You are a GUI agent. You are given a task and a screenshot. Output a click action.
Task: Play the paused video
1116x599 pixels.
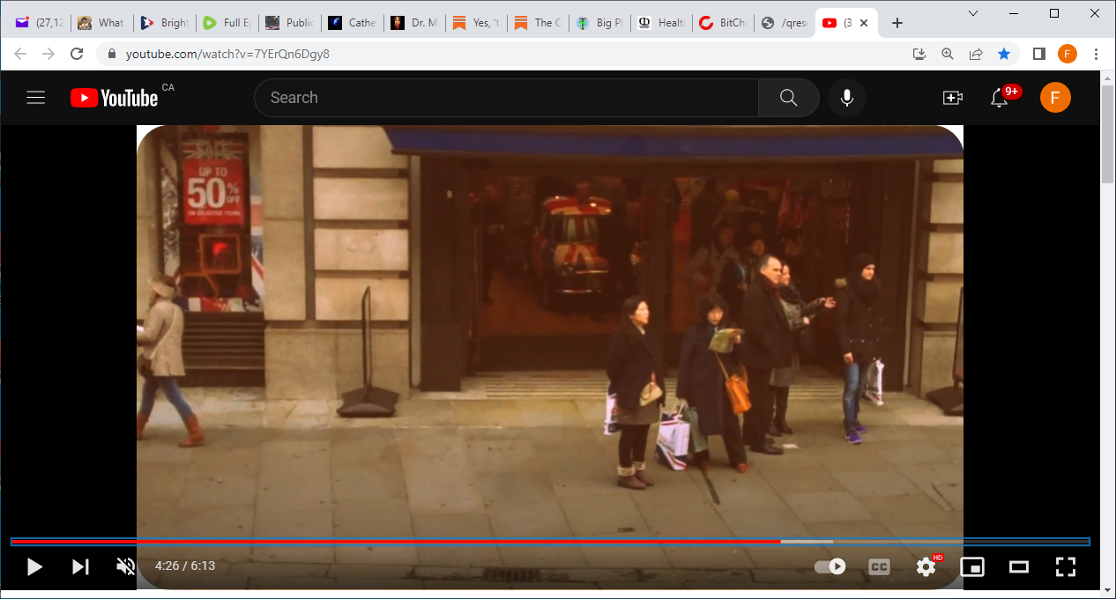coord(34,566)
